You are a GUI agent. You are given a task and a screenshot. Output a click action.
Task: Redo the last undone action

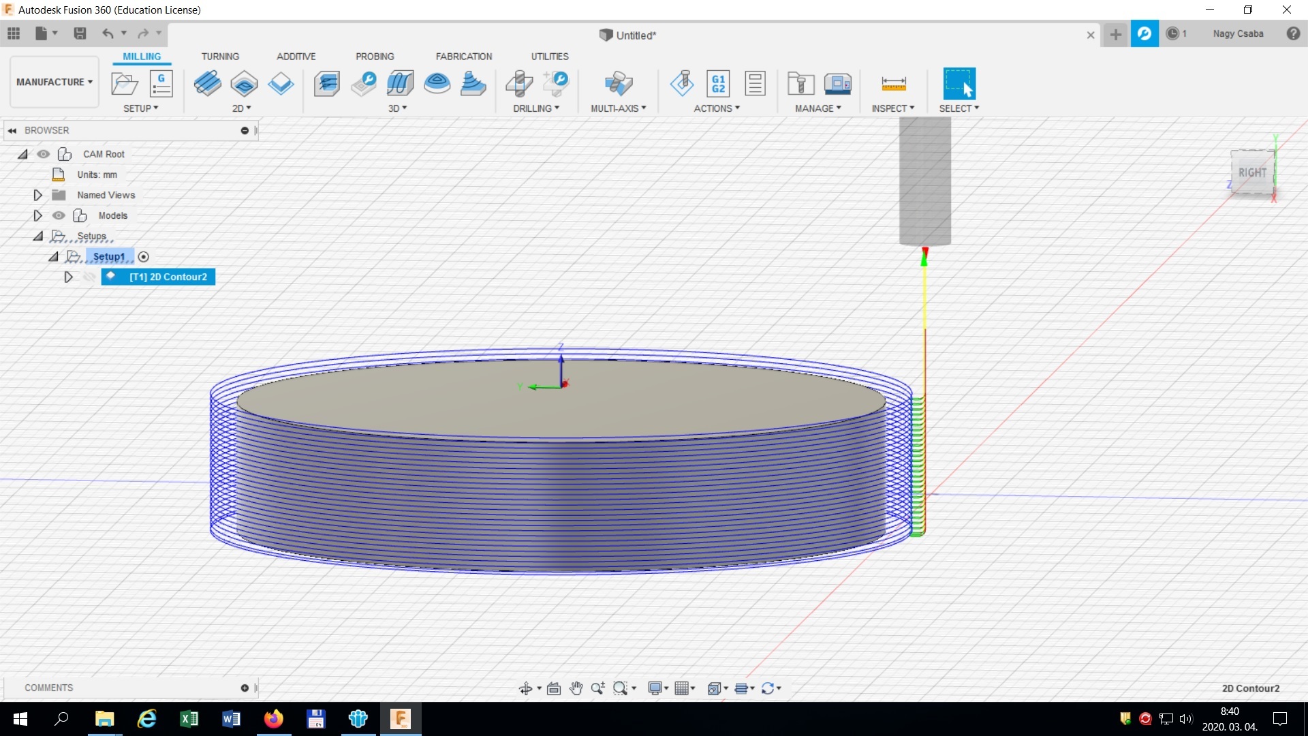click(x=143, y=33)
